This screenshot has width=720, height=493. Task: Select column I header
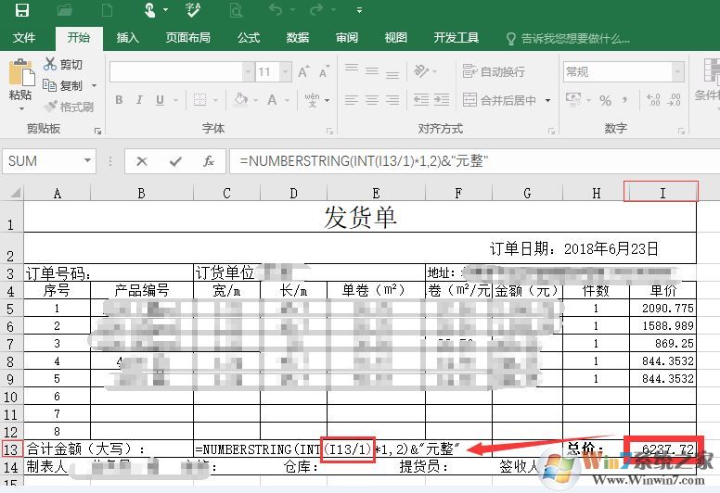coord(662,193)
